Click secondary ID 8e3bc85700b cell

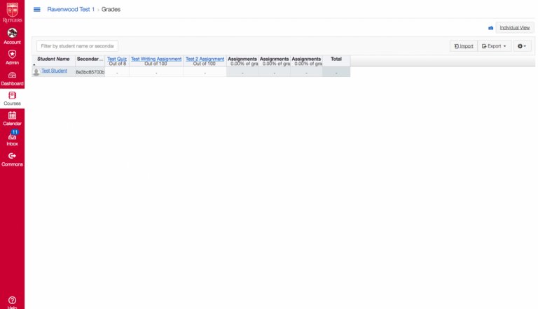point(90,72)
